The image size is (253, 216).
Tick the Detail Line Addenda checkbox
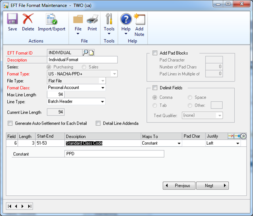98,123
